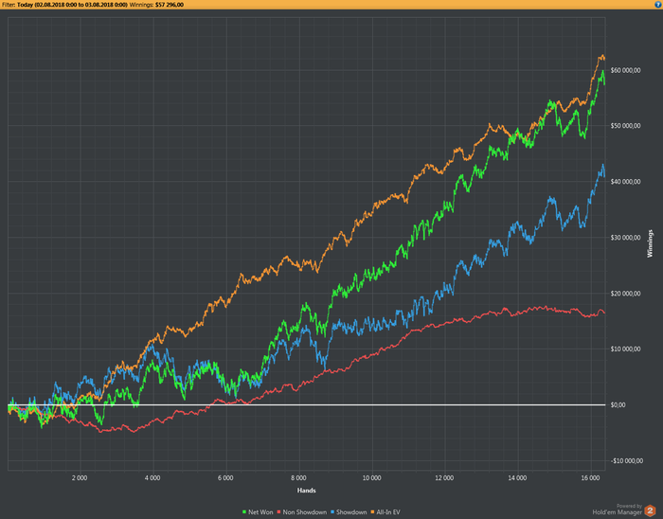This screenshot has width=663, height=519.
Task: Click the 12 000 hands axis label
Action: (x=444, y=478)
